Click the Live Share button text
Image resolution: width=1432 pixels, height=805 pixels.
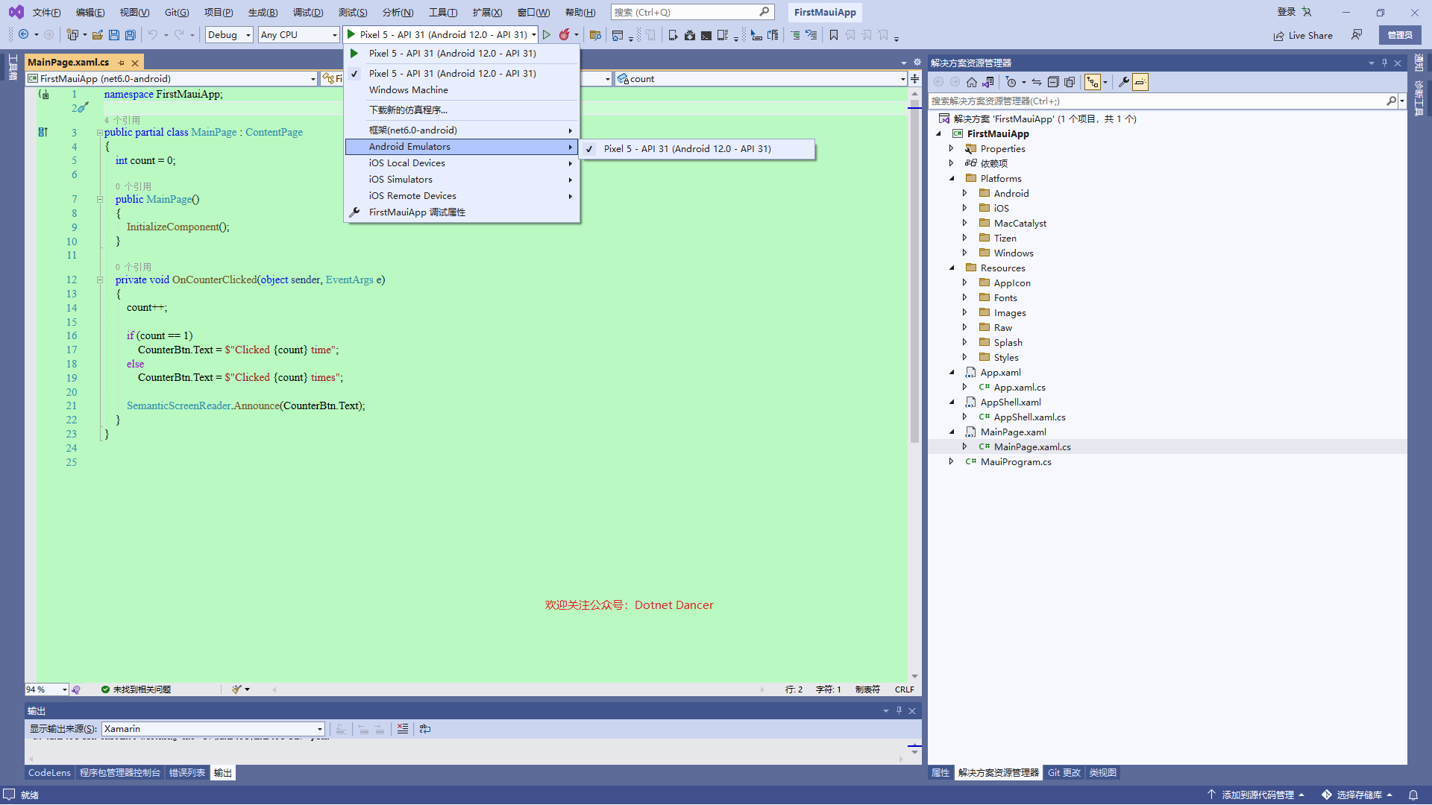(1310, 36)
